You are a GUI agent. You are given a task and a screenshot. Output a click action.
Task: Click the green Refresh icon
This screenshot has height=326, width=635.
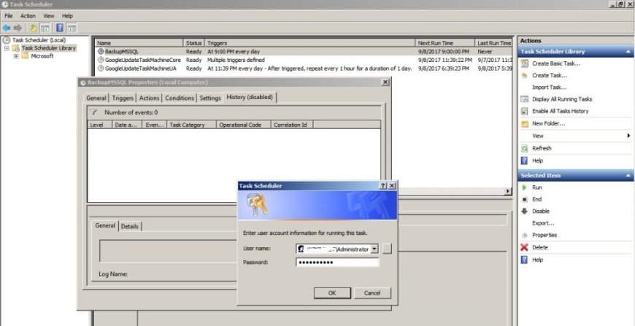525,149
